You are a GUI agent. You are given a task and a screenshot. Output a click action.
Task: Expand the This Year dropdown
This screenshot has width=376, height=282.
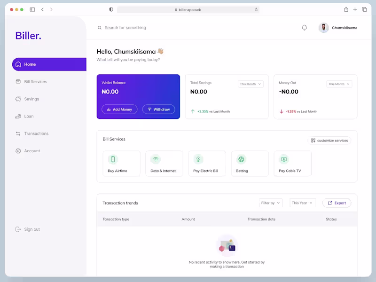coord(302,203)
